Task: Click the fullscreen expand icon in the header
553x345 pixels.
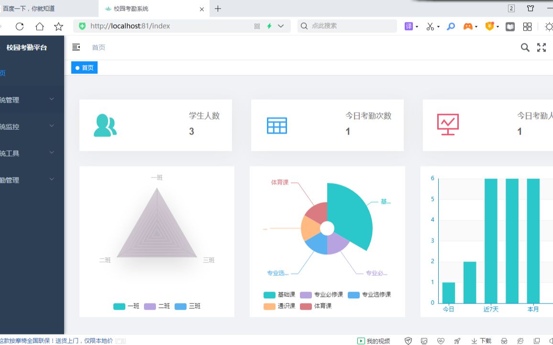Action: tap(542, 47)
